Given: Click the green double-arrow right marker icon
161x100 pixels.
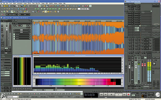Looking at the screenshot, I should click(x=44, y=9).
